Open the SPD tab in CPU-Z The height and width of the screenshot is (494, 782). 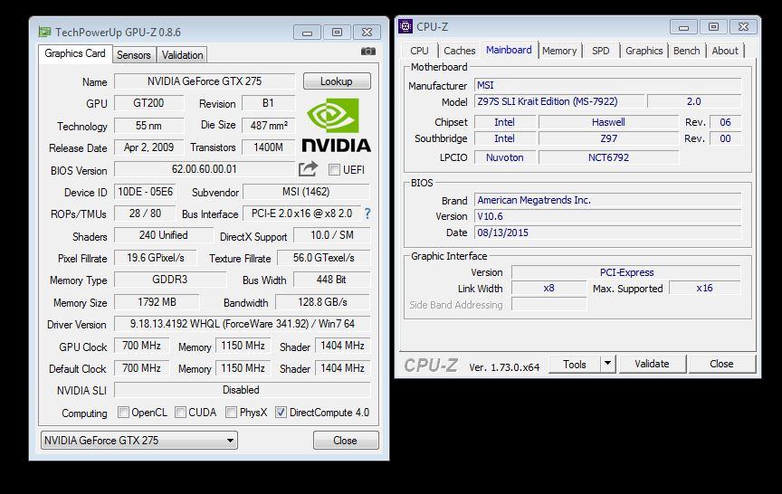(x=600, y=51)
